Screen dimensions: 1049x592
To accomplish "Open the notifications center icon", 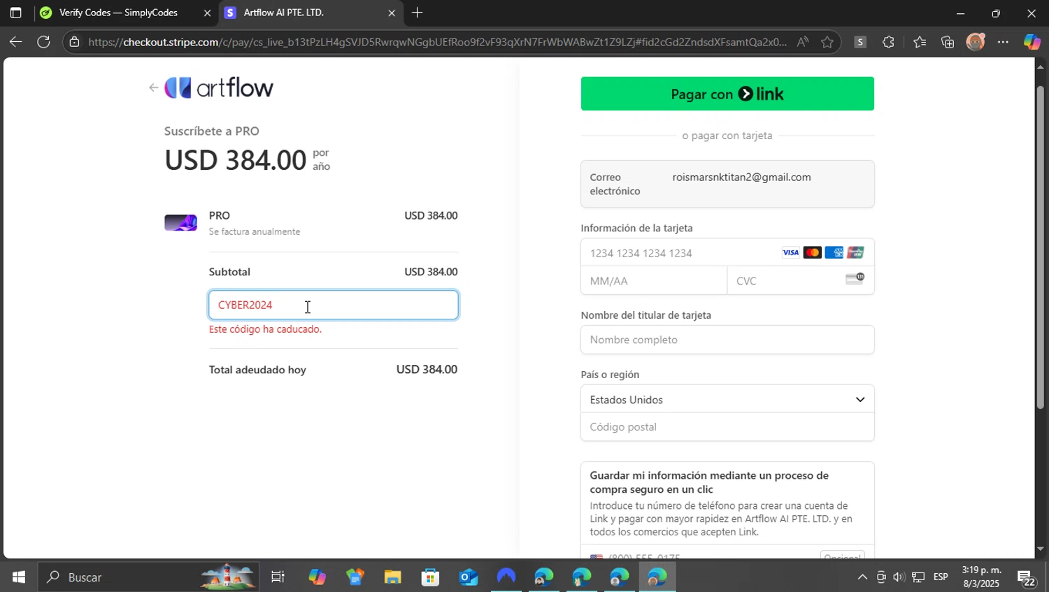I will pyautogui.click(x=1026, y=578).
